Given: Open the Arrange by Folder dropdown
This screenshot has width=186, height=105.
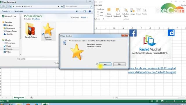Looking at the screenshot, I should (x=84, y=17).
